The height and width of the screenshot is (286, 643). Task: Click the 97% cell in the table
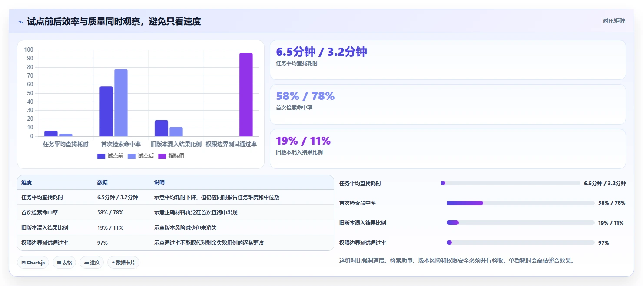[x=103, y=243]
